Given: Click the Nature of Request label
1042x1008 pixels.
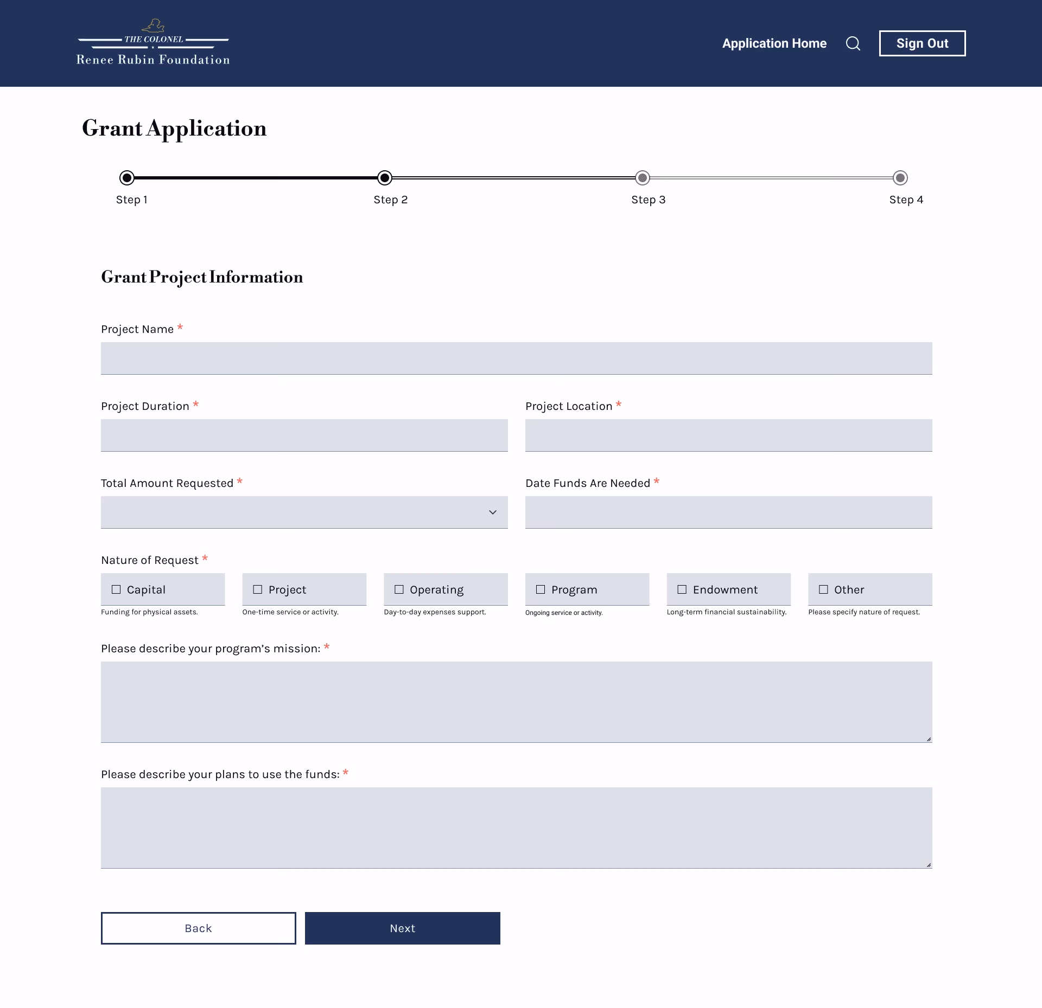Looking at the screenshot, I should [150, 560].
